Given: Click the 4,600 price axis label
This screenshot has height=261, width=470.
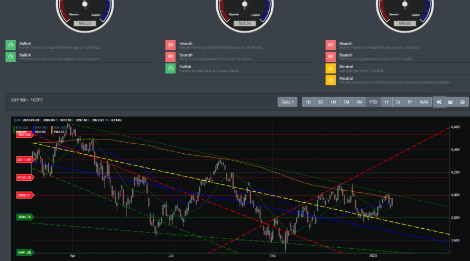Looking at the screenshot, I should coord(455,127).
